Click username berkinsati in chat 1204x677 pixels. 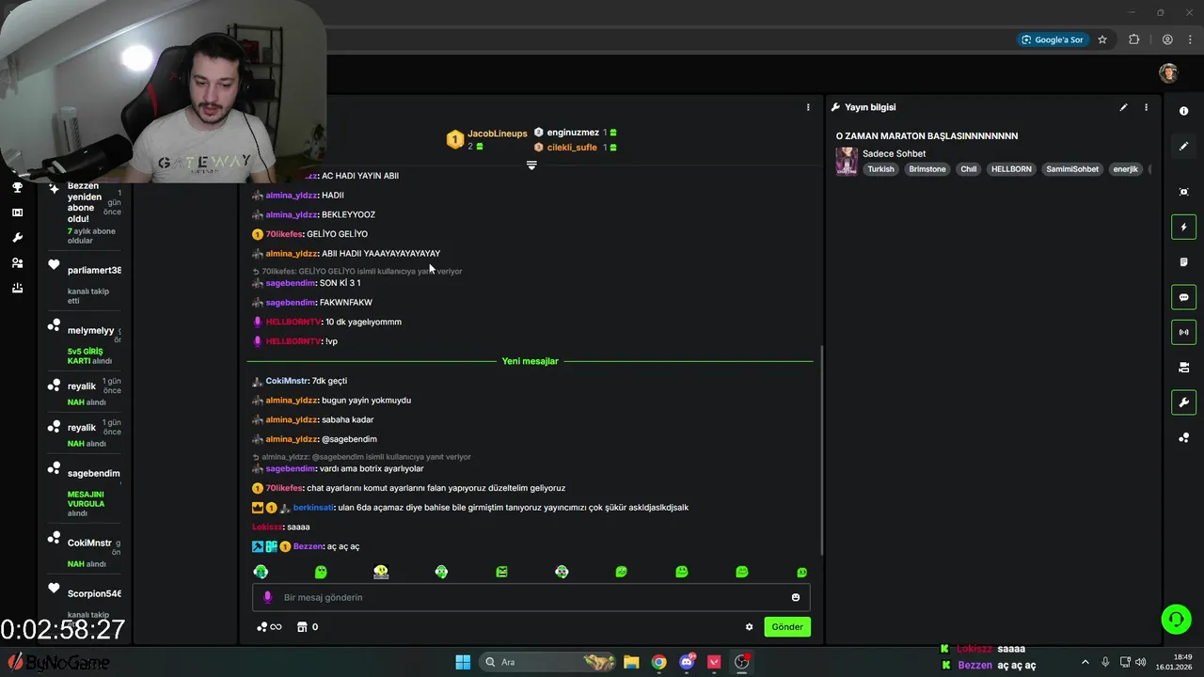(313, 508)
